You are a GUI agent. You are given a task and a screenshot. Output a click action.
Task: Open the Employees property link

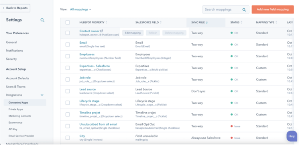[87, 54]
